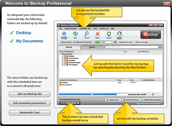Switch to the Backup tab
Image resolution: width=172 pixels, height=126 pixels.
click(x=69, y=47)
